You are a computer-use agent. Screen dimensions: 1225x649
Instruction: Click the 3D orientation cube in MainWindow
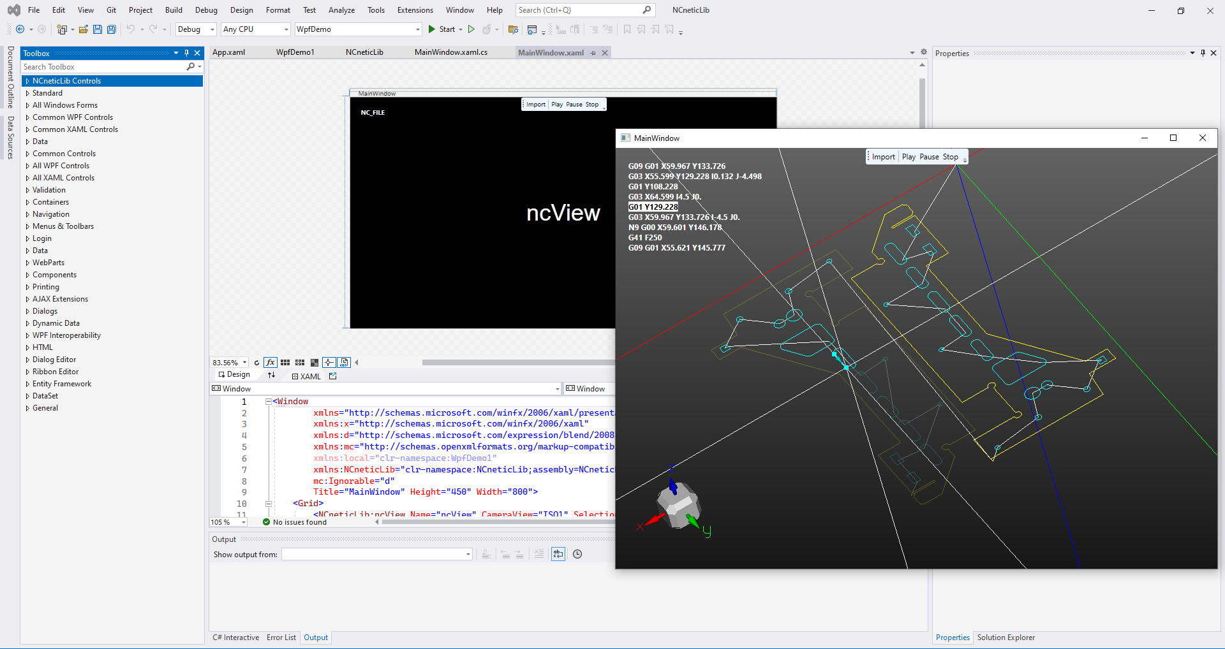click(679, 506)
